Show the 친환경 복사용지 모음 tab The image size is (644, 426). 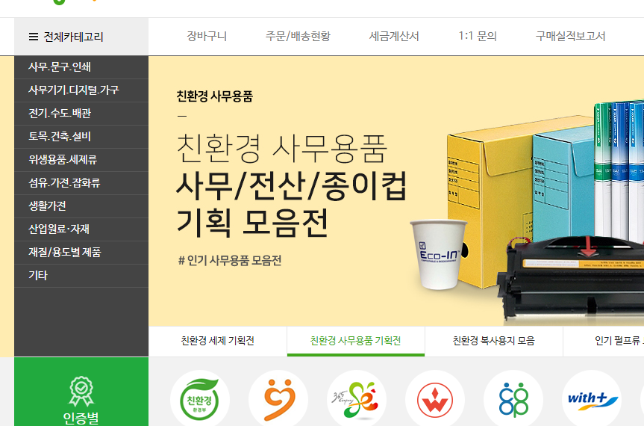coord(494,341)
